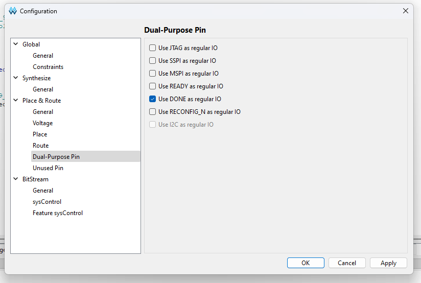Confirm settings with the OK button

306,263
